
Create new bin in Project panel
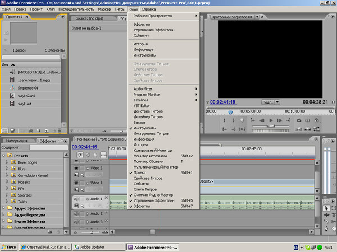pos(38,130)
